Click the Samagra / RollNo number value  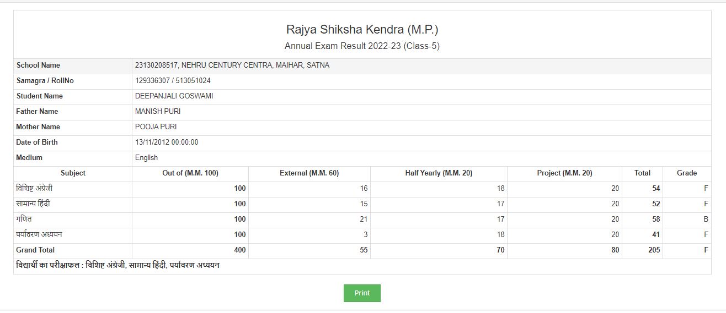coord(173,81)
